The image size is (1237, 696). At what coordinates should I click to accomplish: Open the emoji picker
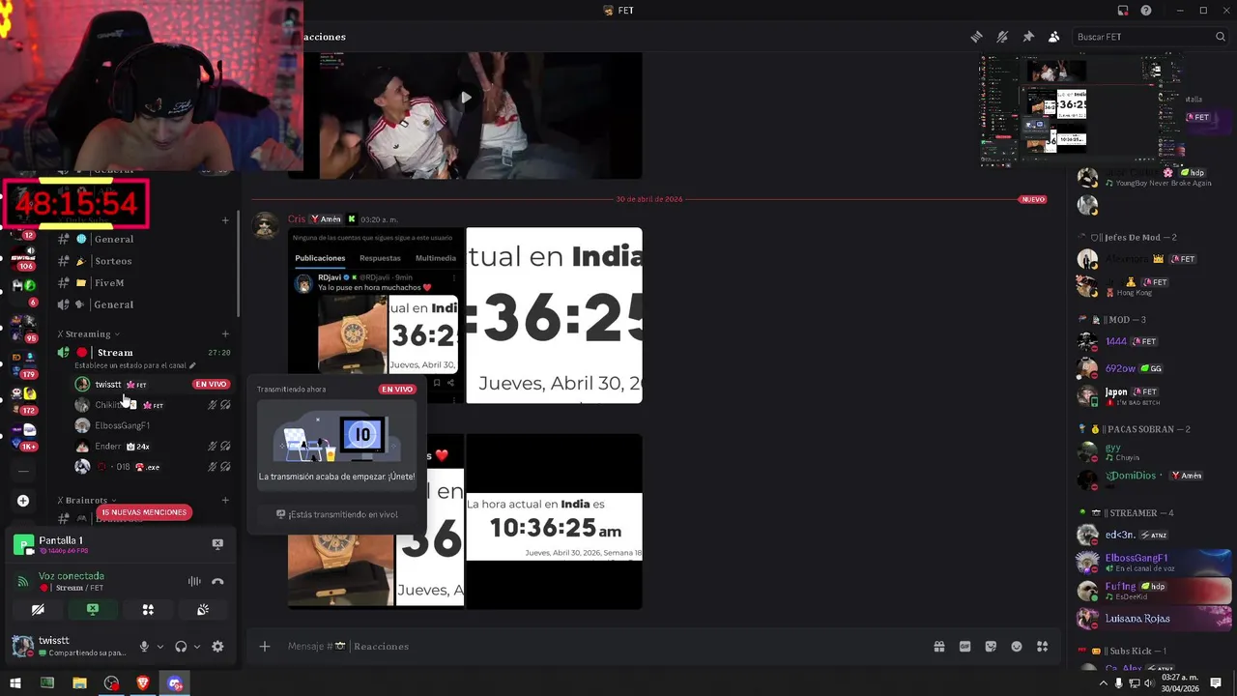1017,647
